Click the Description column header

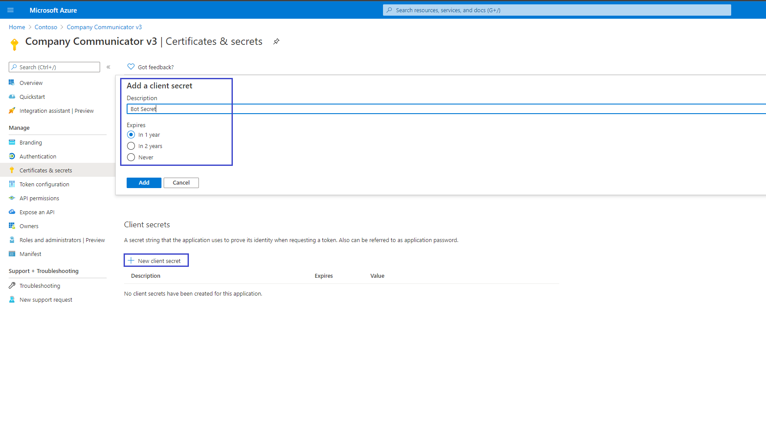[146, 276]
